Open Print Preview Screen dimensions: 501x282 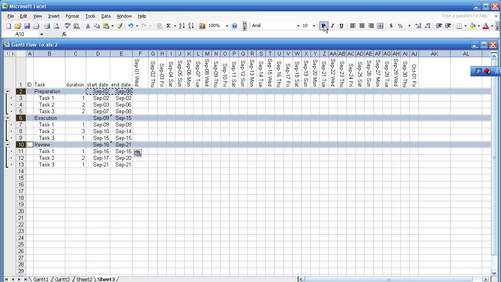[56, 26]
